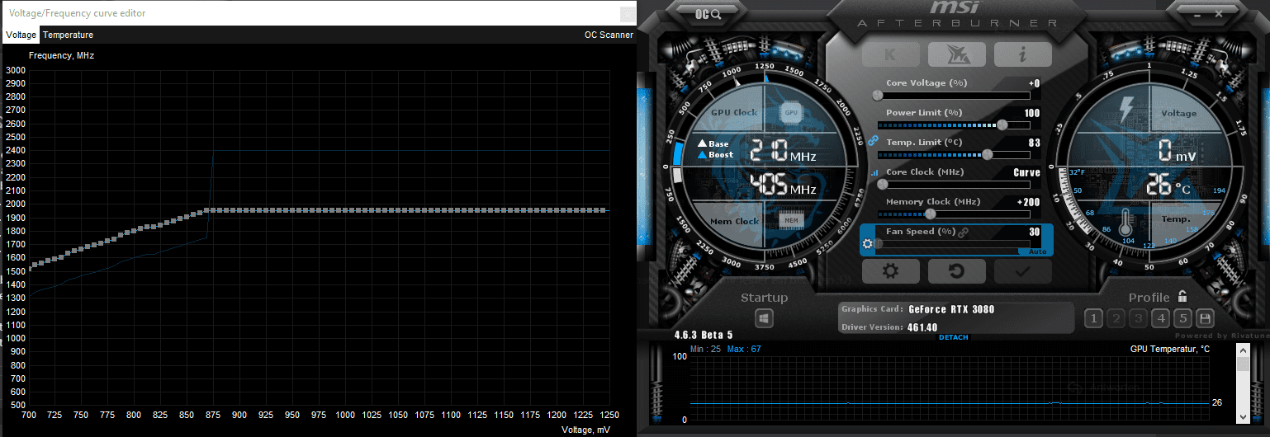Screen dimensions: 1270x437
Task: Click the thermometer icon in temperature gauge
Action: pyautogui.click(x=1124, y=223)
